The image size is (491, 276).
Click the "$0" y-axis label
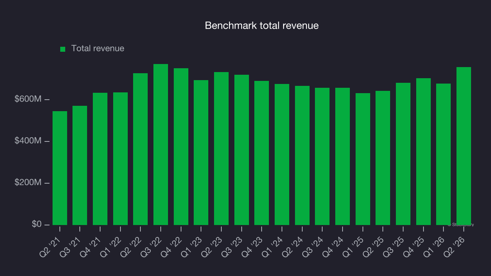click(36, 224)
